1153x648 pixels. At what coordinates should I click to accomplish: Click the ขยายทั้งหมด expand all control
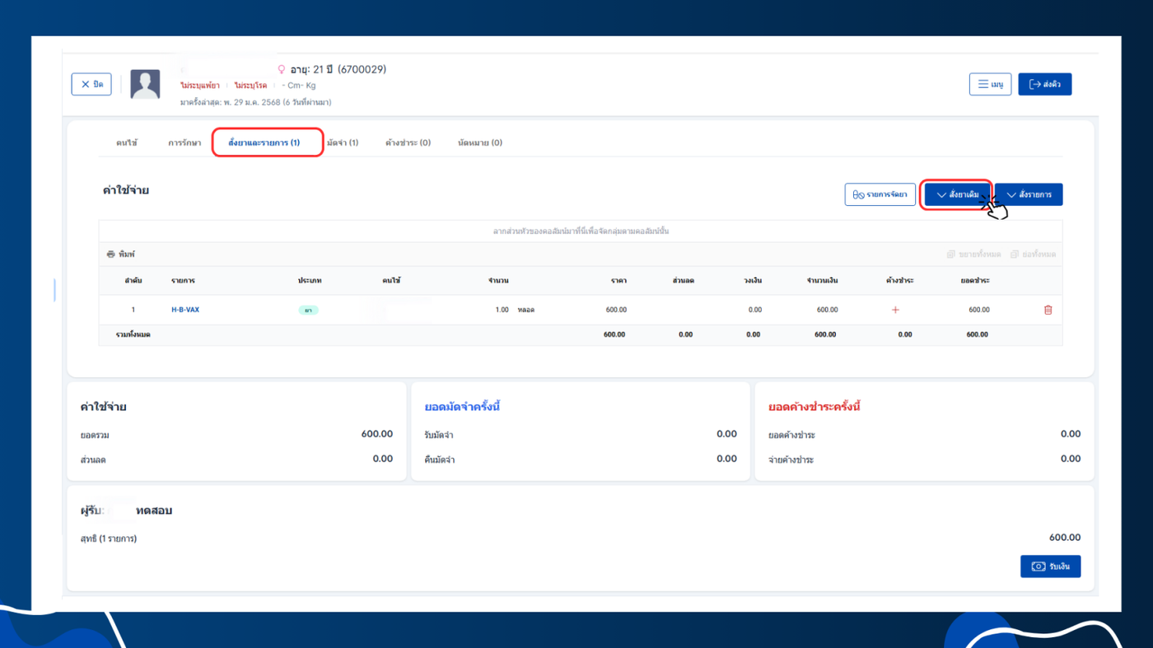coord(974,254)
